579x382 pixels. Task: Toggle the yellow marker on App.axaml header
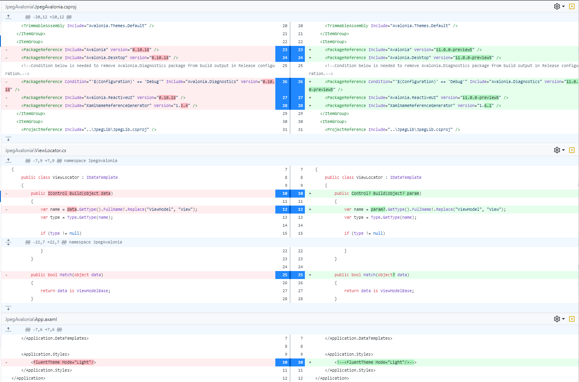click(572, 319)
